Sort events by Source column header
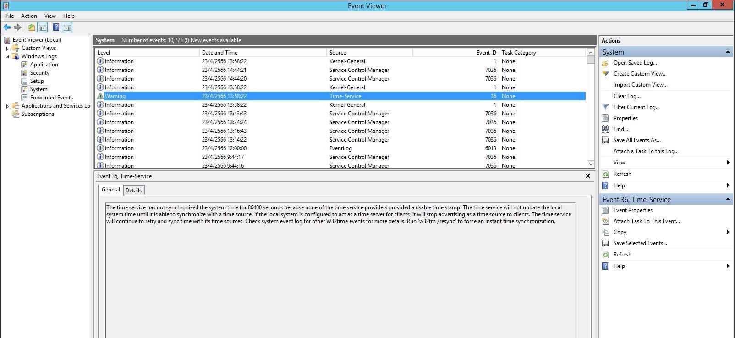 click(x=370, y=53)
